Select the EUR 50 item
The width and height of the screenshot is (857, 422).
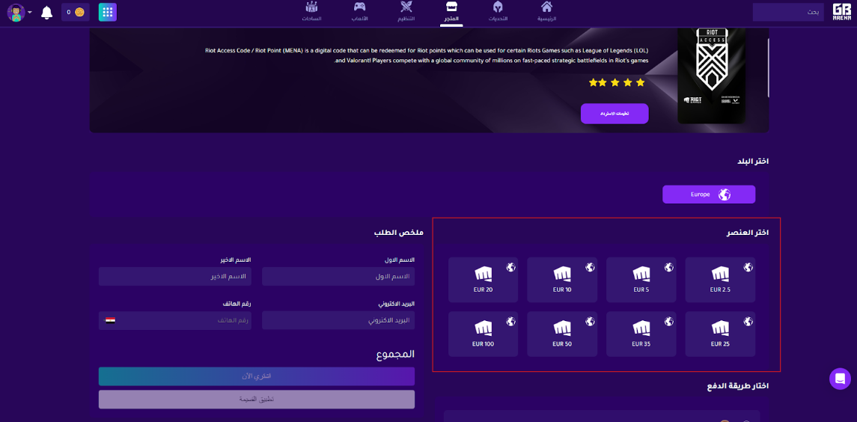[562, 334]
